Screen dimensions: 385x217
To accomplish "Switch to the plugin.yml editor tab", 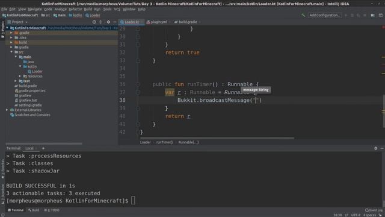I will (159, 22).
